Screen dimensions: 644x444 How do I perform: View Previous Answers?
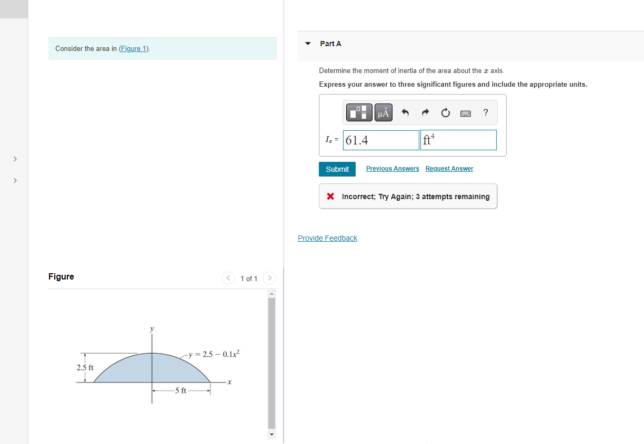[393, 169]
